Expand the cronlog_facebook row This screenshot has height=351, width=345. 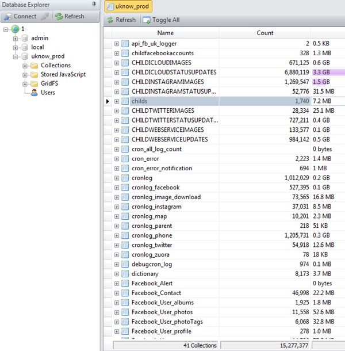click(x=117, y=188)
